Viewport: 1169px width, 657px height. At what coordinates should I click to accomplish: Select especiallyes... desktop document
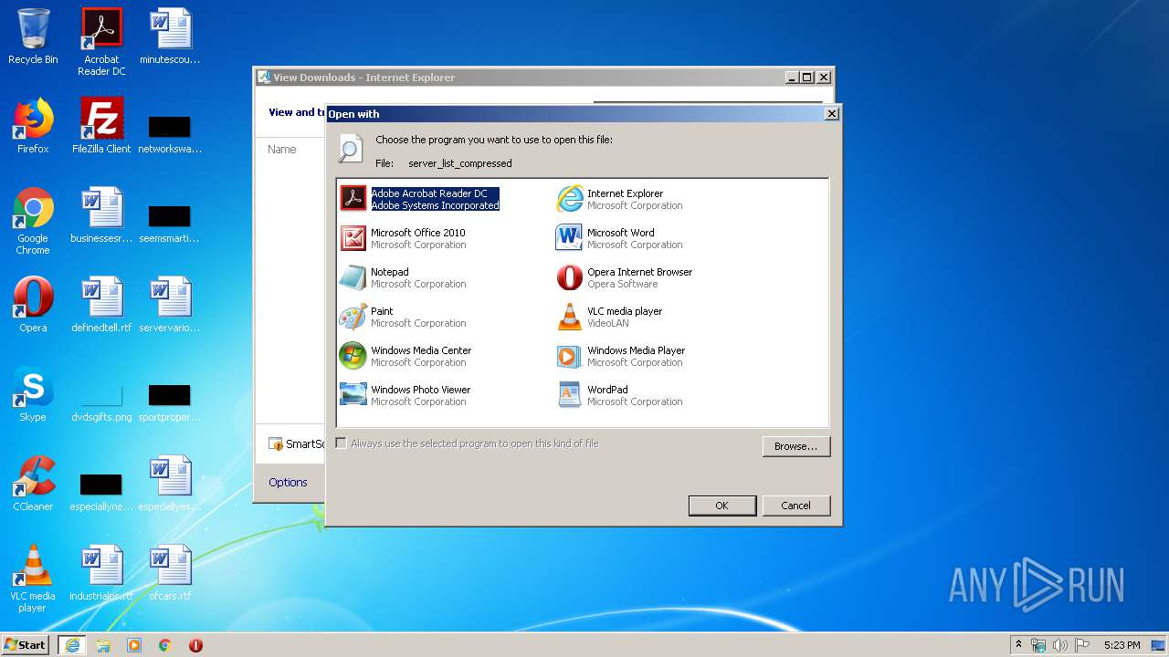click(170, 484)
